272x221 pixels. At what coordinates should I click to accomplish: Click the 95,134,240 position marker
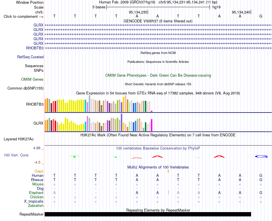(241, 12)
